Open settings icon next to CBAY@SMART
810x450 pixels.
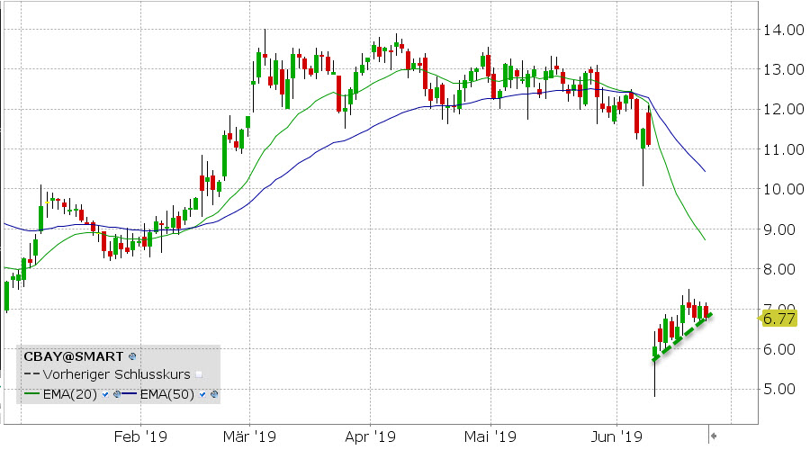coord(132,356)
